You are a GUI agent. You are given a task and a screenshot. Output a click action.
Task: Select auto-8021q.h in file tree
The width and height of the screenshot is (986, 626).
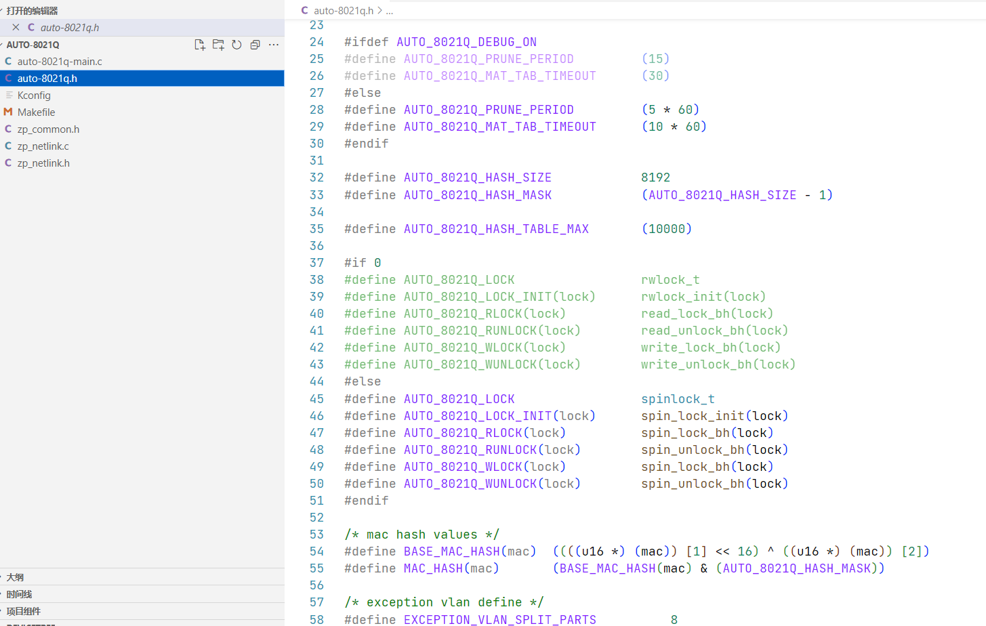tap(142, 79)
